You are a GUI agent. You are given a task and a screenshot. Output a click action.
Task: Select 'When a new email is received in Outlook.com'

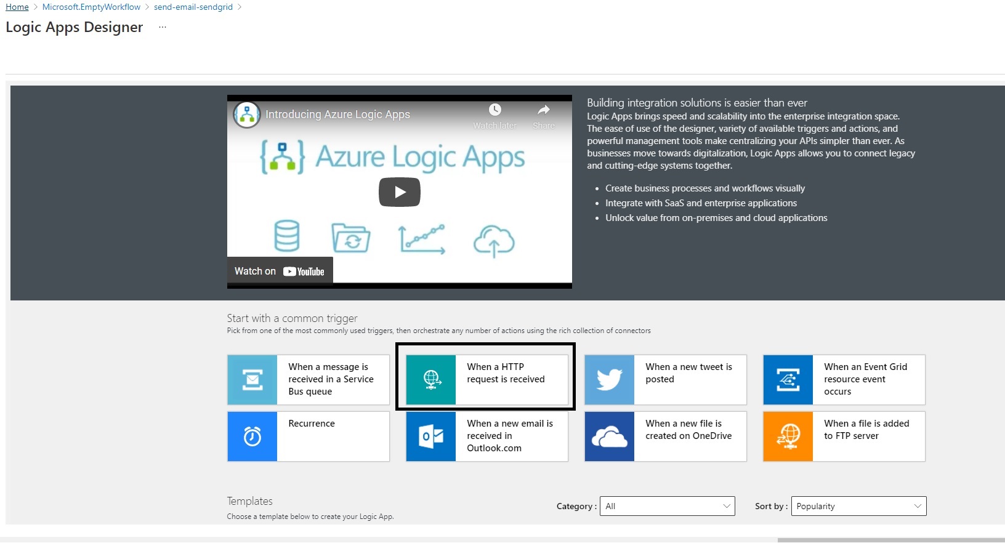tap(487, 436)
